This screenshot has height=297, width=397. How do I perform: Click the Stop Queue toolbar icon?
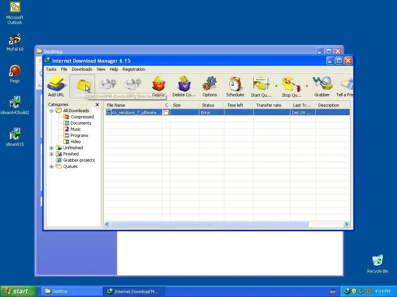pyautogui.click(x=292, y=86)
